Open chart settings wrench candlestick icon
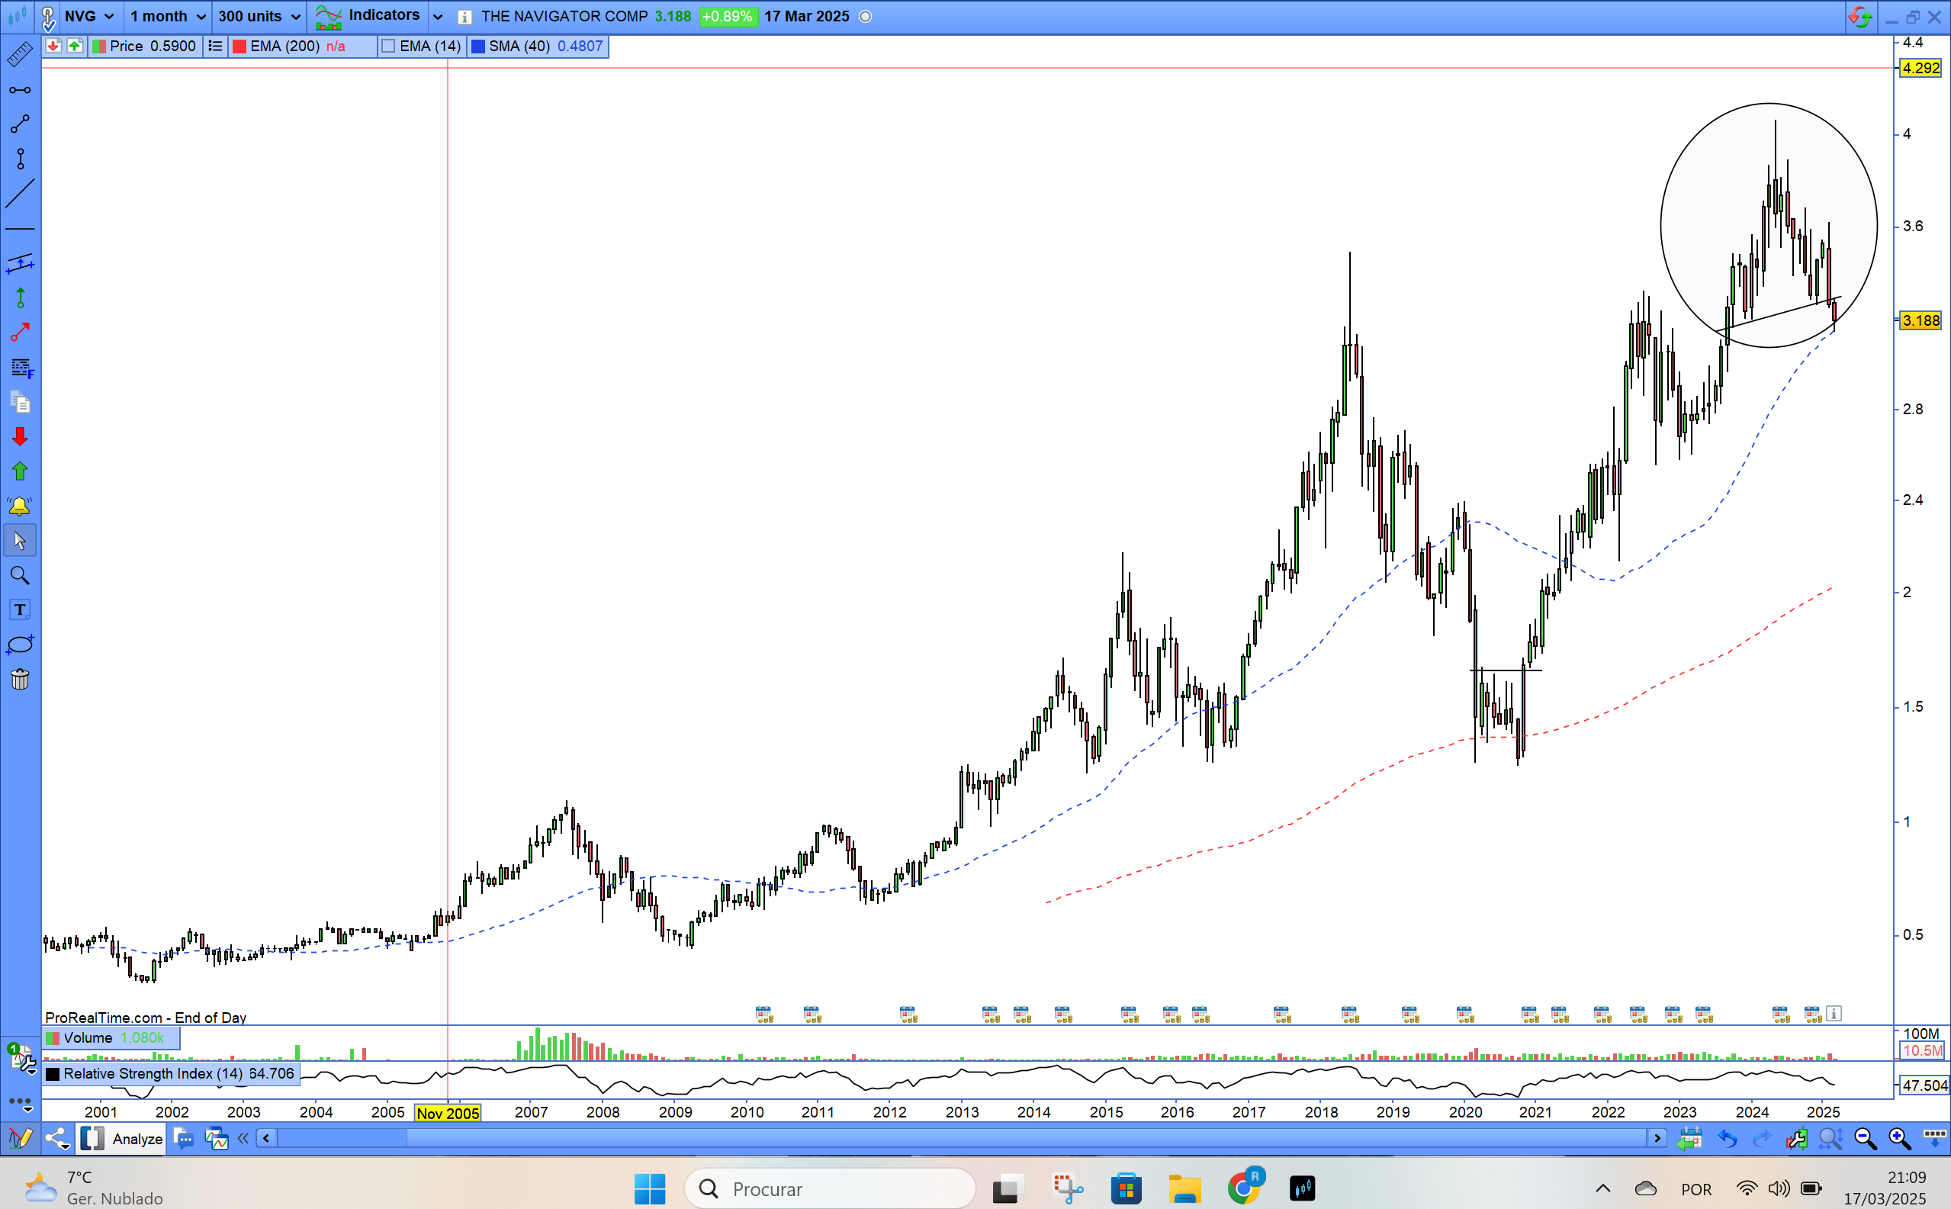The width and height of the screenshot is (1951, 1209). 1796,1139
